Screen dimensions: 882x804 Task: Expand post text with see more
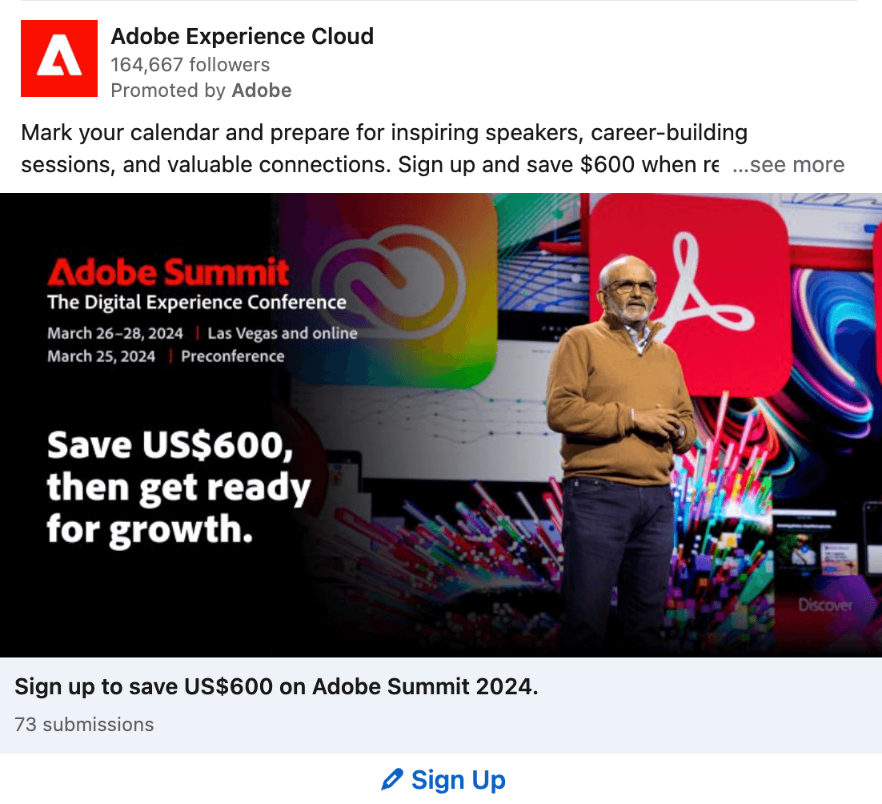(x=788, y=164)
